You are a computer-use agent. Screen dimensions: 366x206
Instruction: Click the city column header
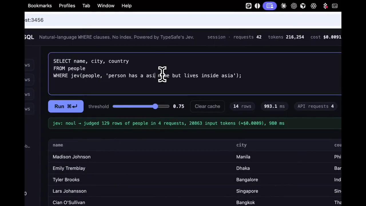pyautogui.click(x=241, y=145)
